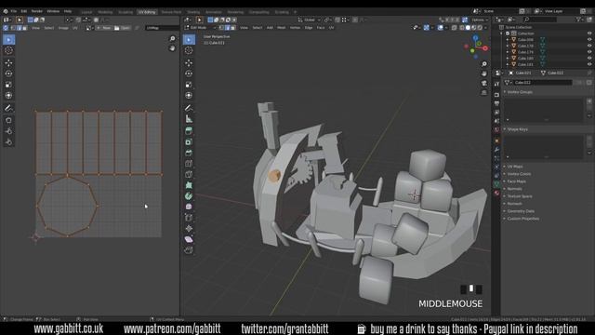The image size is (595, 335).
Task: Select the Spin tool
Action: pos(189,196)
